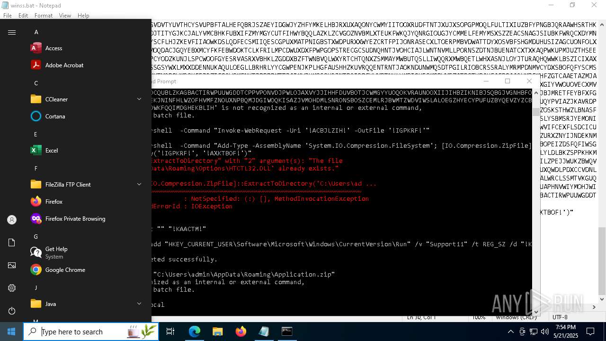The height and width of the screenshot is (341, 606).
Task: Open the network icon in the system tray
Action: point(534,332)
